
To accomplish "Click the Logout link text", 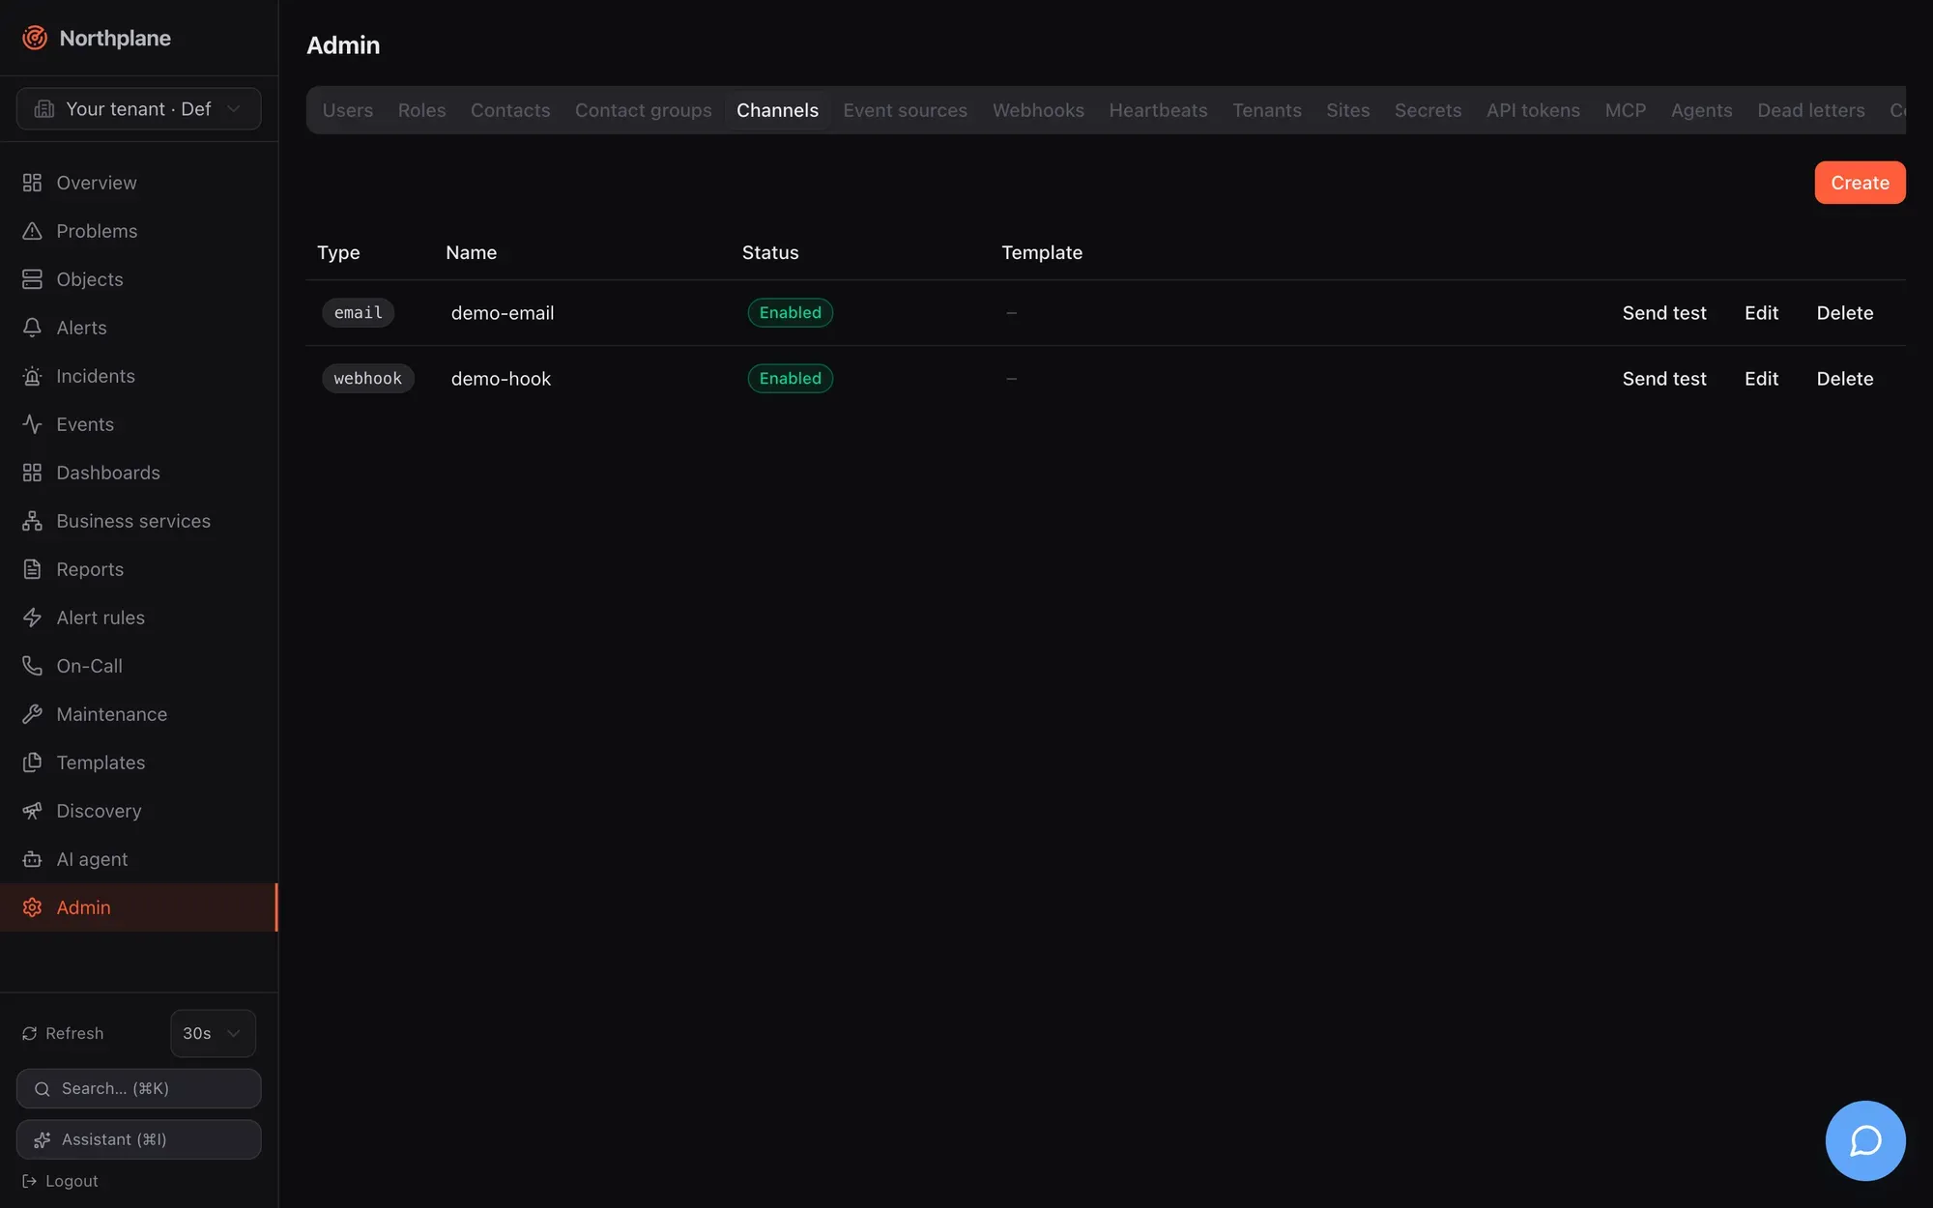I will pyautogui.click(x=72, y=1181).
